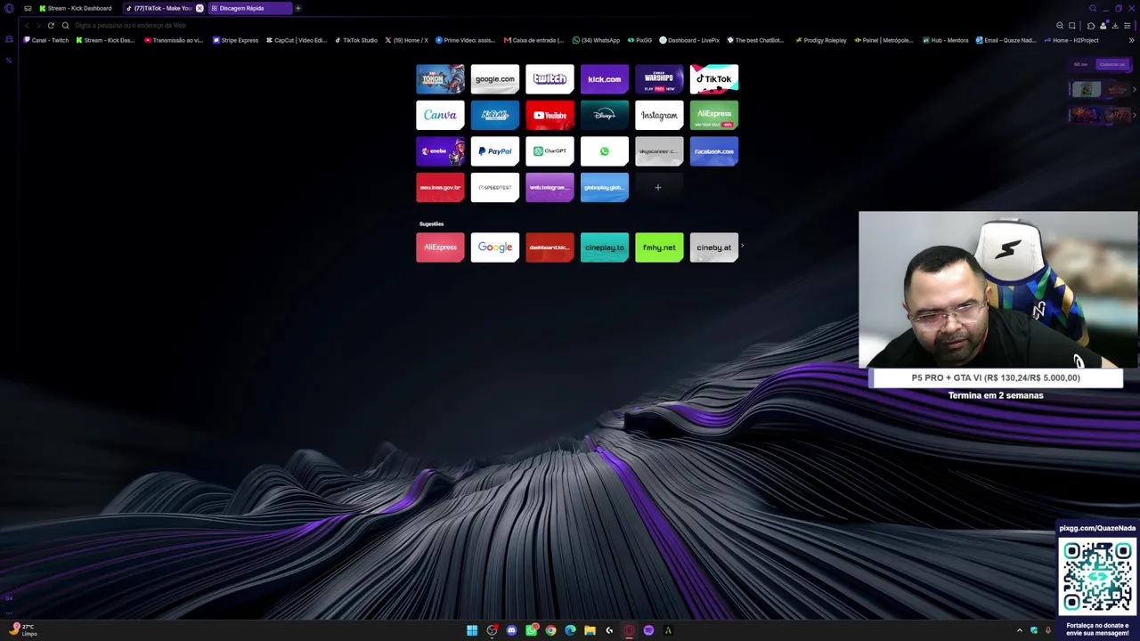Open the Canal - Twitch bookmark
The image size is (1140, 641).
coord(46,40)
